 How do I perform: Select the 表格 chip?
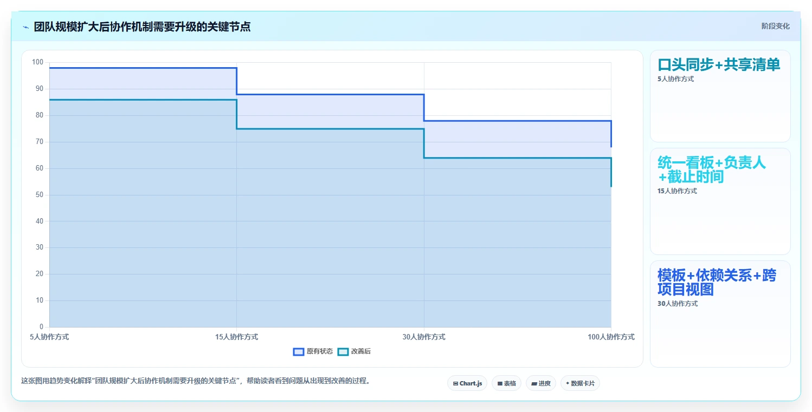click(x=506, y=383)
